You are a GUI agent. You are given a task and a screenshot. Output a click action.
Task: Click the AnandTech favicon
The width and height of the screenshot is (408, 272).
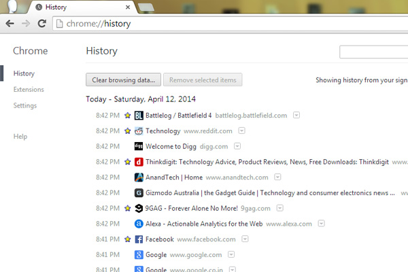point(139,177)
